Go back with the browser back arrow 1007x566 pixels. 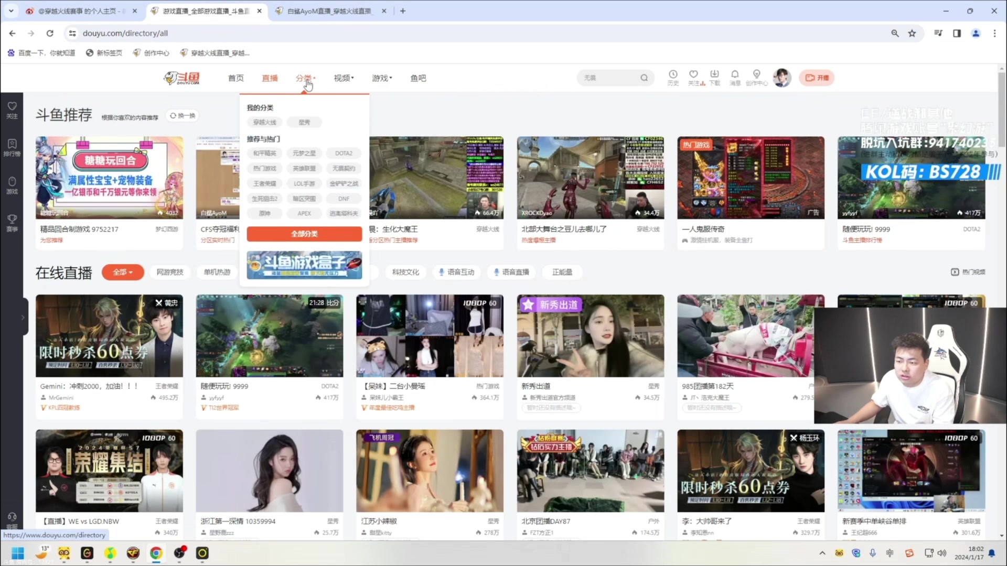coord(12,33)
